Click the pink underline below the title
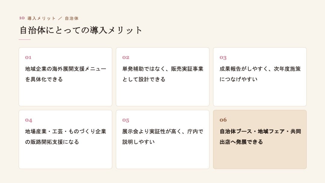This screenshot has width=325, height=183. pos(25,39)
